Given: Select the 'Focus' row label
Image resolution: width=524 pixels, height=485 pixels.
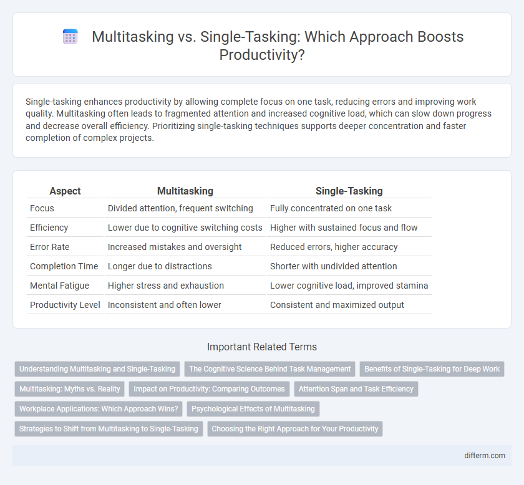Looking at the screenshot, I should pos(42,208).
